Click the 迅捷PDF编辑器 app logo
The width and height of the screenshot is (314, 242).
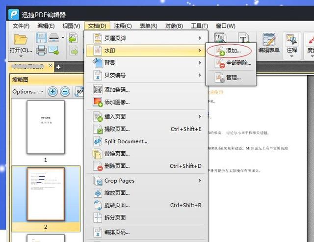[14, 14]
